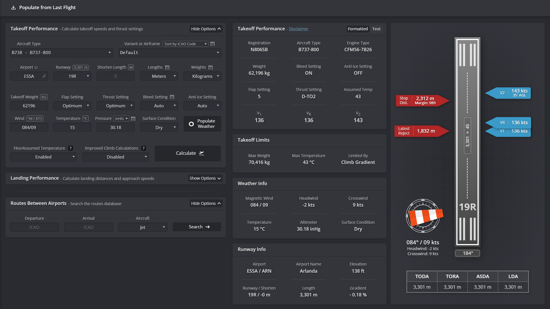The height and width of the screenshot is (309, 550).
Task: Click the save icon beside Weights
Action: (211, 68)
